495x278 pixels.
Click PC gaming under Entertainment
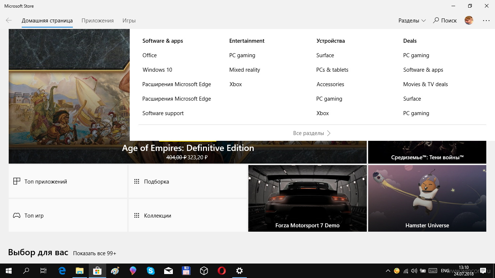(242, 55)
